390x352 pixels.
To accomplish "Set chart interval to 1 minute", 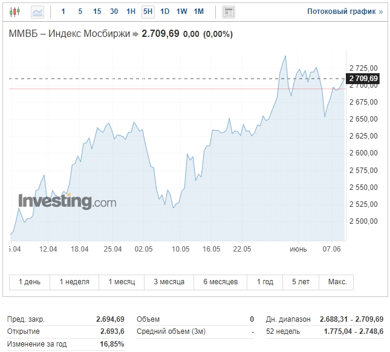I will coord(63,11).
